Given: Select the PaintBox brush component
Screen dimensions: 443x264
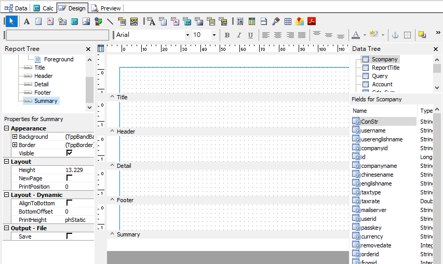Looking at the screenshot, I should point(276,21).
